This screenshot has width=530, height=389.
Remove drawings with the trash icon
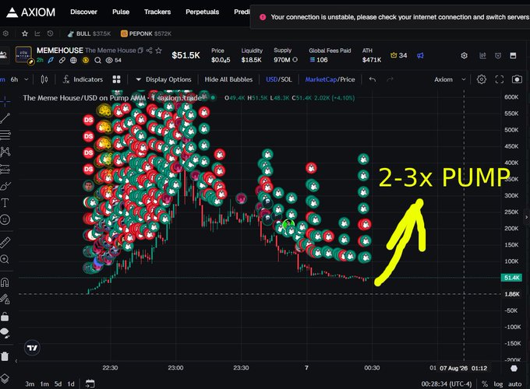tap(5, 356)
